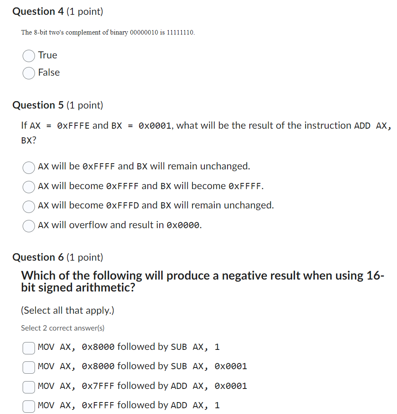Check 'MOV AX, 0x7FFF followed by ADD AX, 0x0001'
397x414 pixels.
tap(28, 387)
